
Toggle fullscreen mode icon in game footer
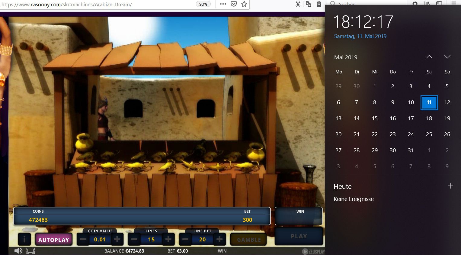pos(31,251)
